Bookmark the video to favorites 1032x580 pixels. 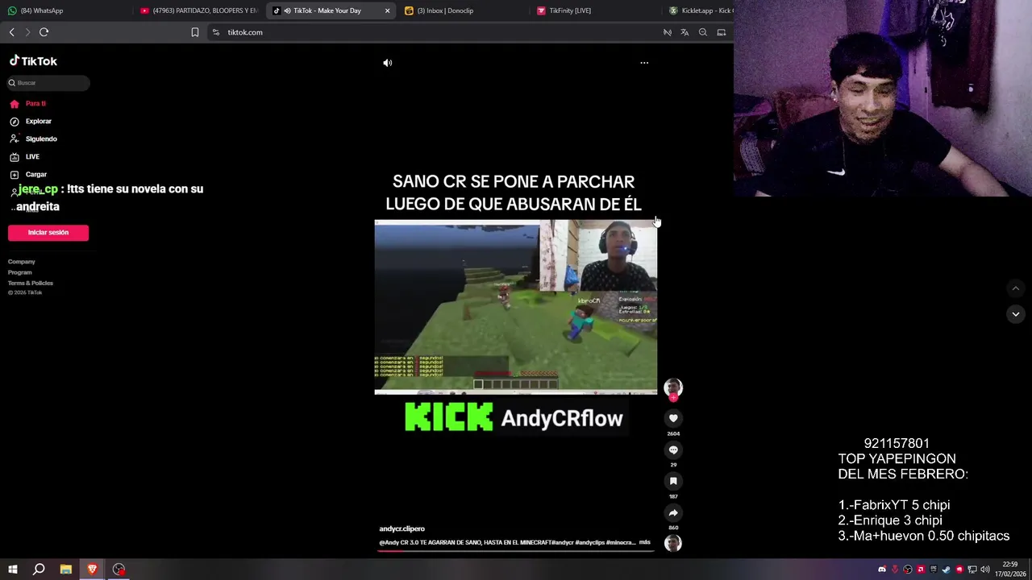click(x=673, y=481)
